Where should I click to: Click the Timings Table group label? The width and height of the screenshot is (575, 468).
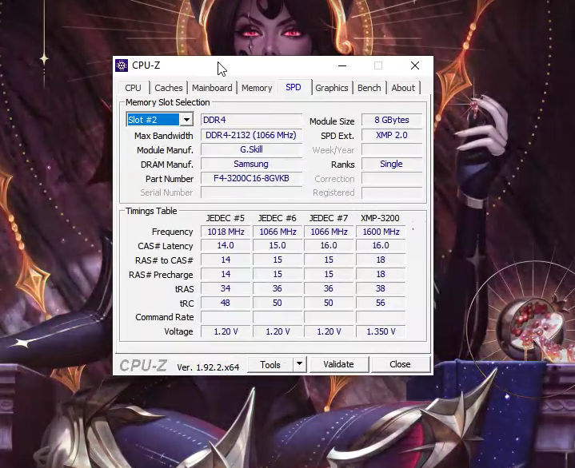[x=151, y=211]
